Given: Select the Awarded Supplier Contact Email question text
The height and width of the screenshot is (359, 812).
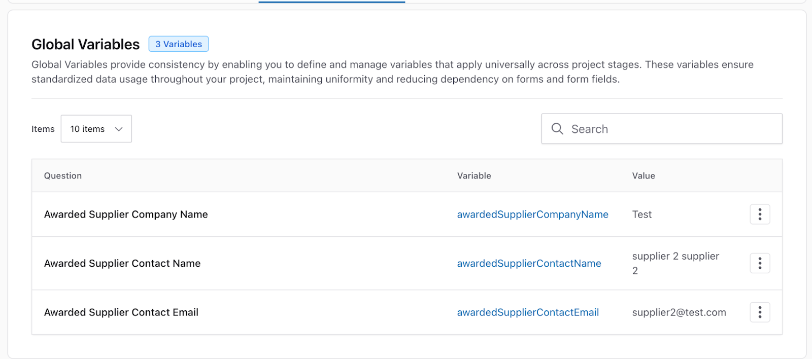Looking at the screenshot, I should click(121, 312).
